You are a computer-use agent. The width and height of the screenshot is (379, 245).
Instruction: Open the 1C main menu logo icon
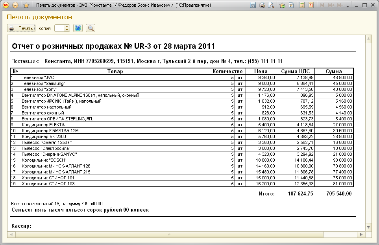[x=6, y=5]
